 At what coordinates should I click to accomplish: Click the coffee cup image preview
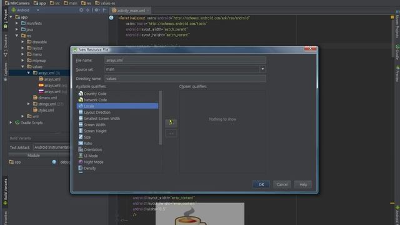pos(200,214)
